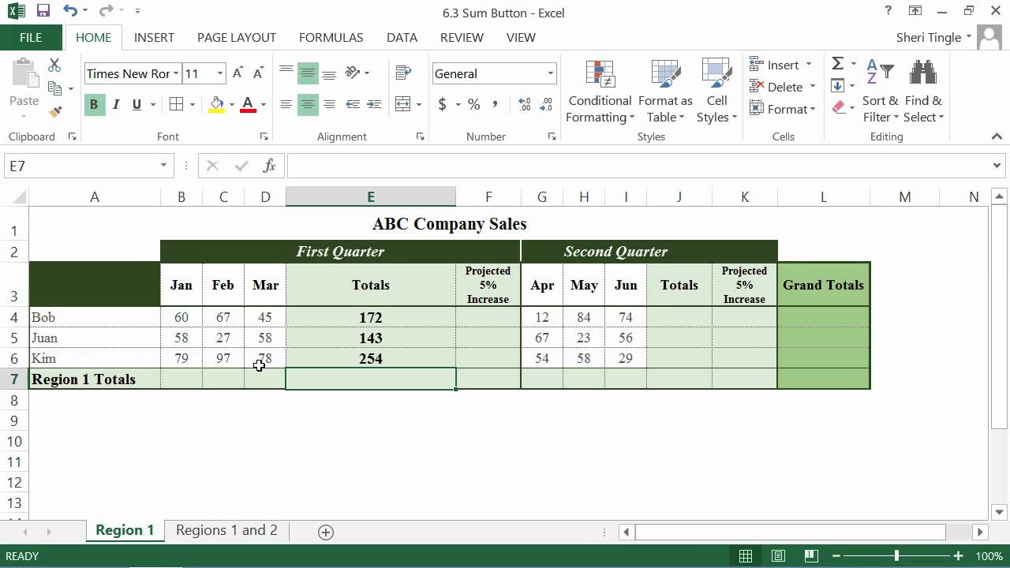Switch to the FORMULAS tab
1010x568 pixels.
coord(331,37)
